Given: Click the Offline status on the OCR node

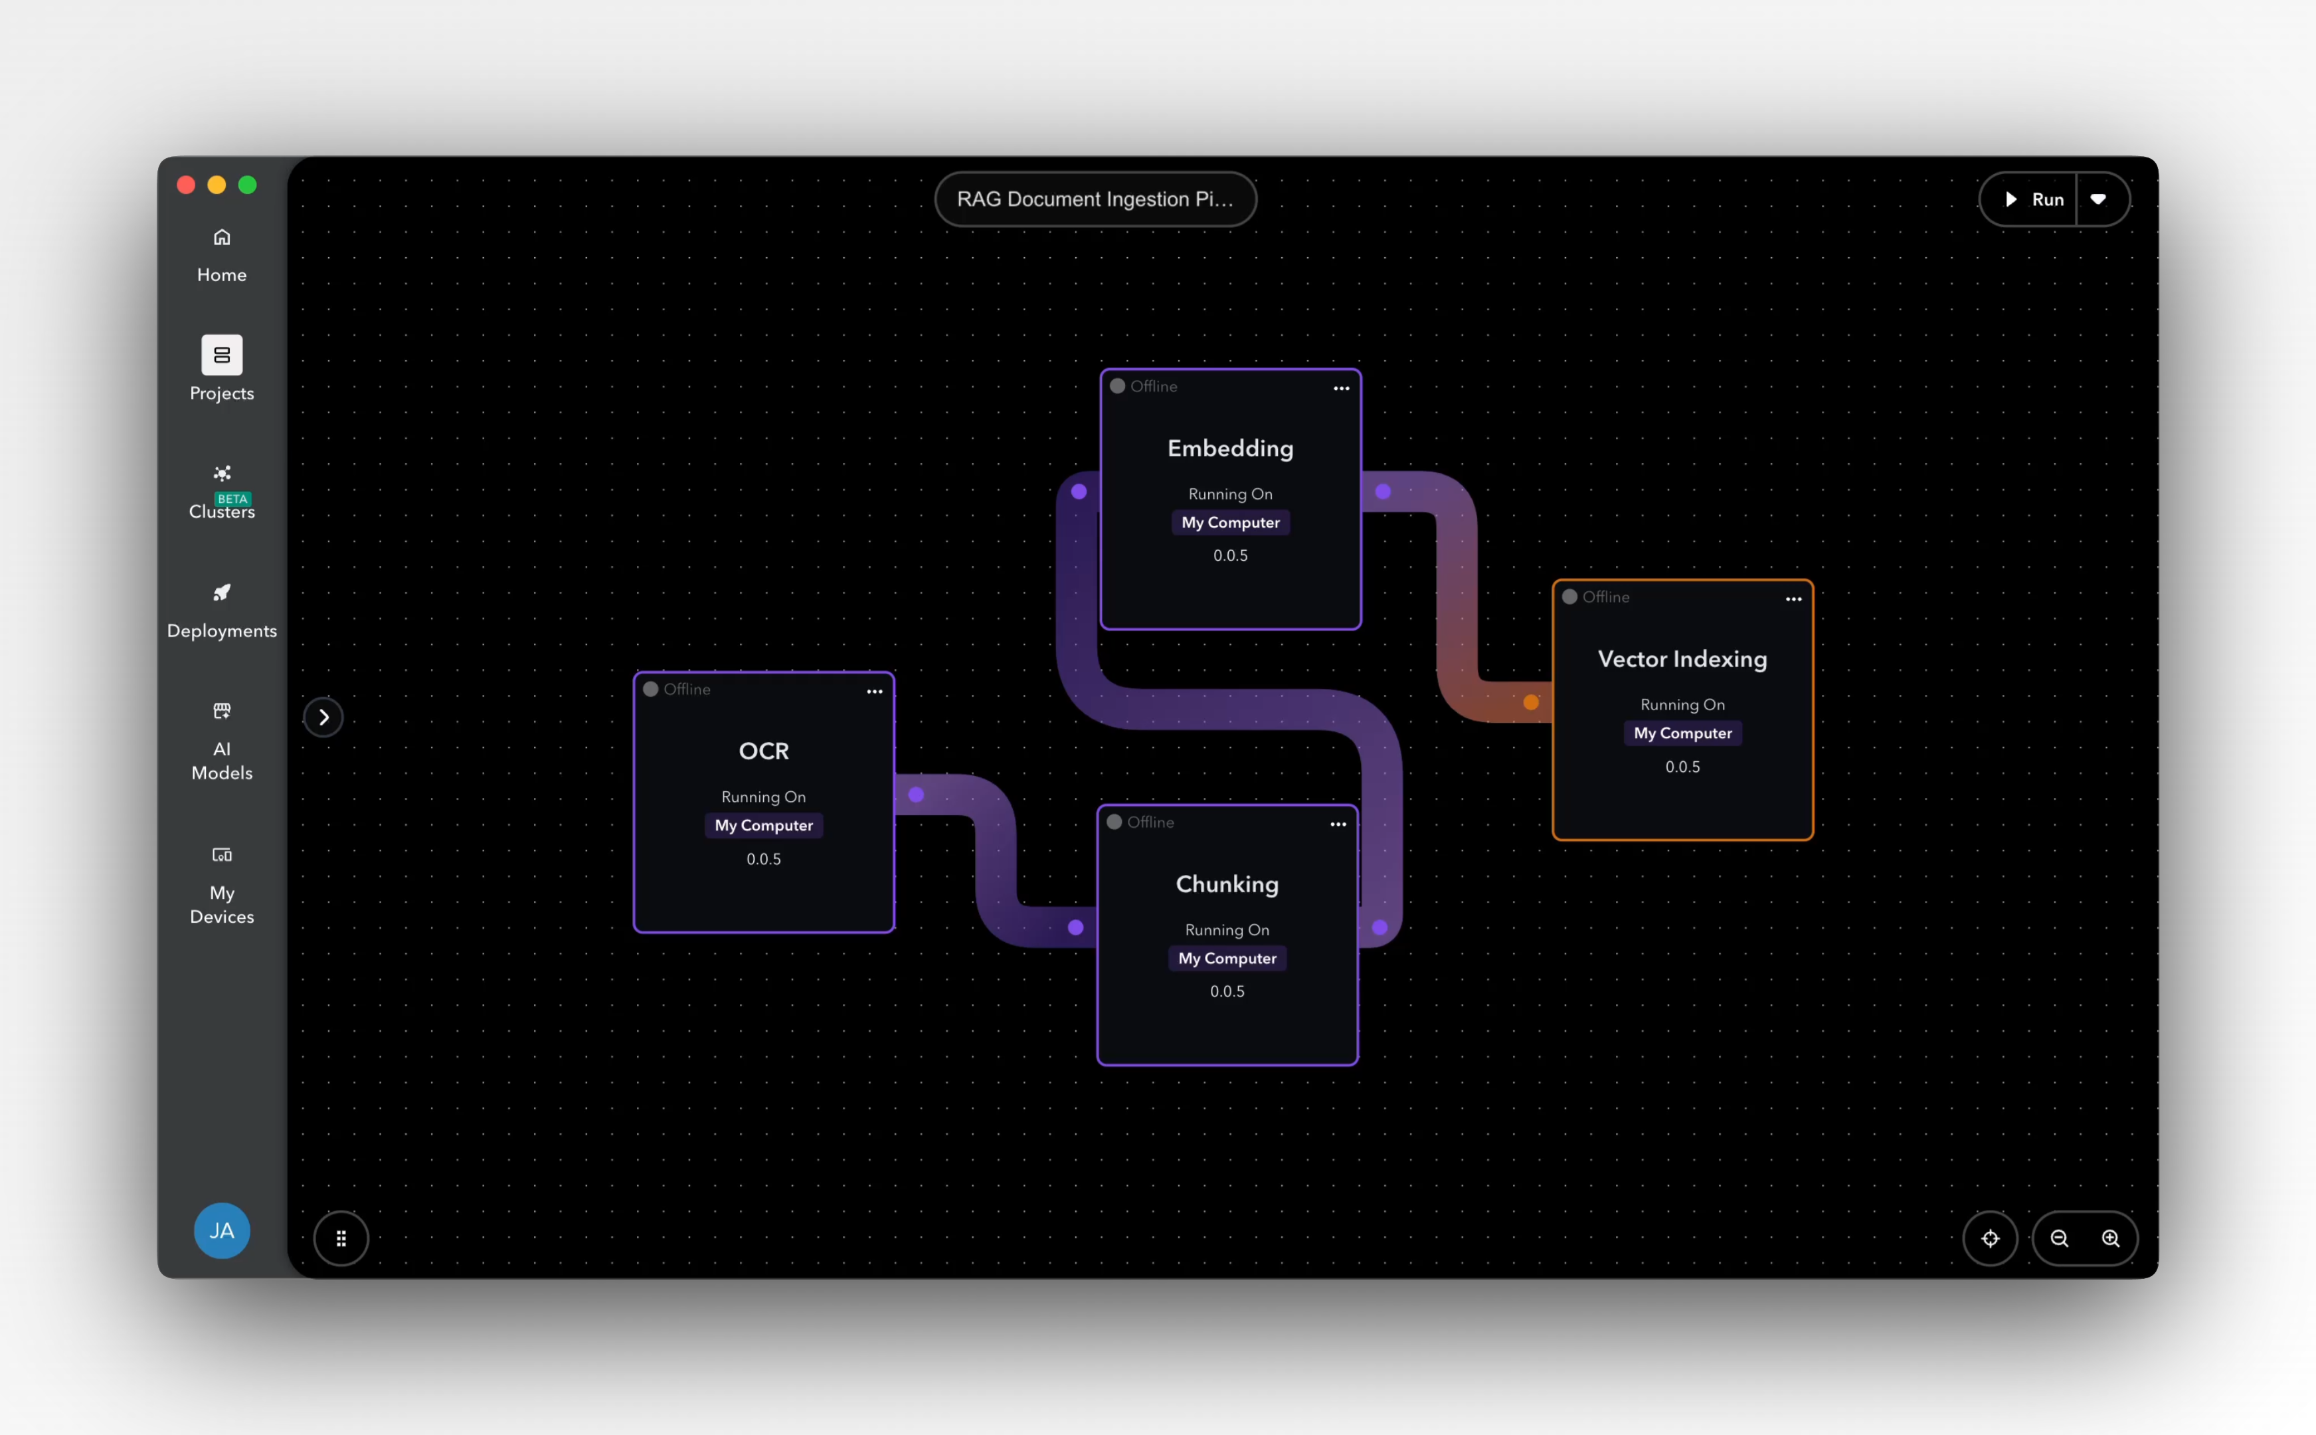Looking at the screenshot, I should 677,689.
